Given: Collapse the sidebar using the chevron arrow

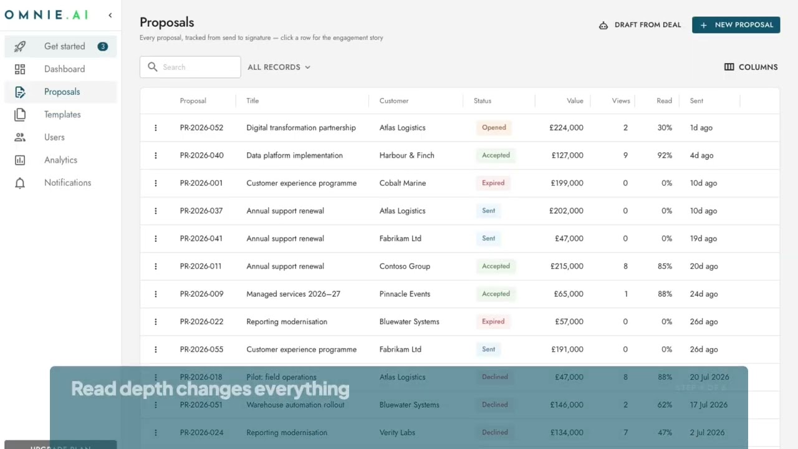Looking at the screenshot, I should click(x=110, y=15).
